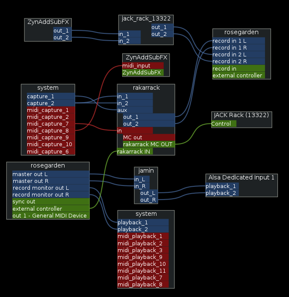Click jamin in_R port

142,186
